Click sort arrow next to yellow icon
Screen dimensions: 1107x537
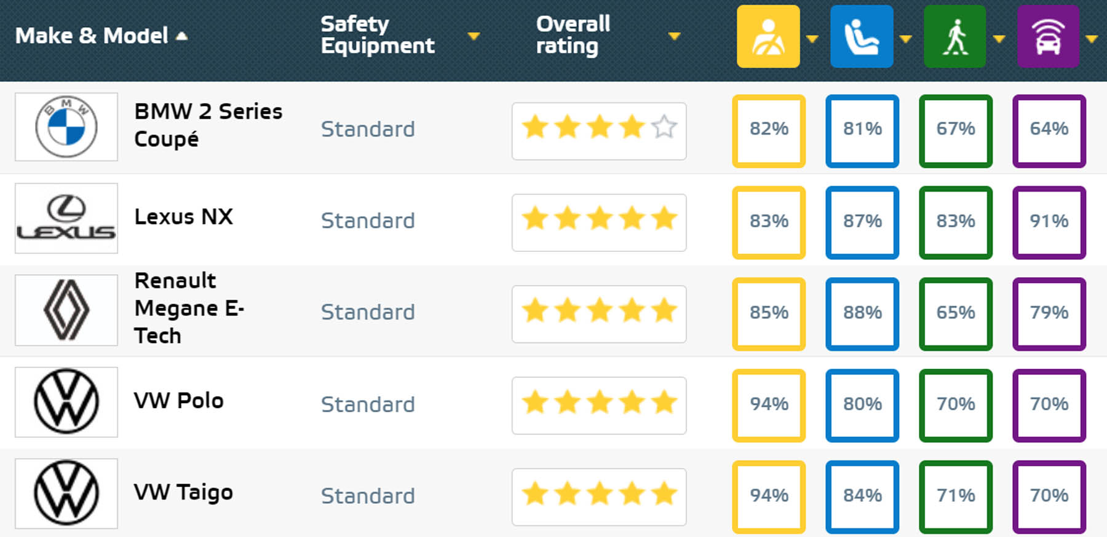[812, 39]
